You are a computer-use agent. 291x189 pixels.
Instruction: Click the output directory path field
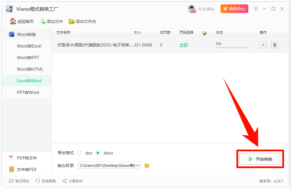(109, 165)
